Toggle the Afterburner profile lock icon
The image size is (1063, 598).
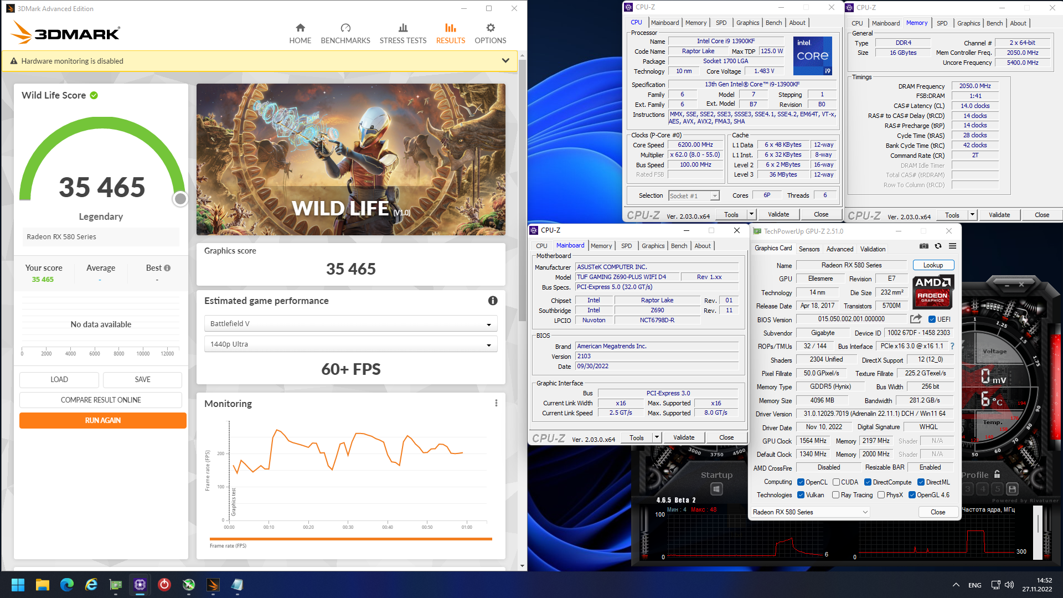tap(997, 475)
